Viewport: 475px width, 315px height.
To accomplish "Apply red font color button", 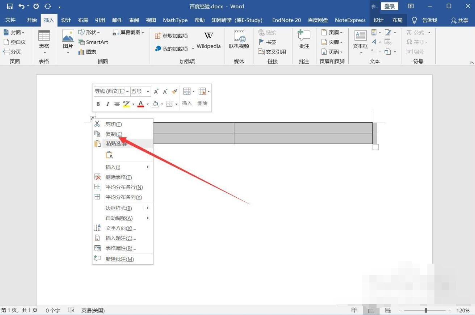I will coord(141,104).
